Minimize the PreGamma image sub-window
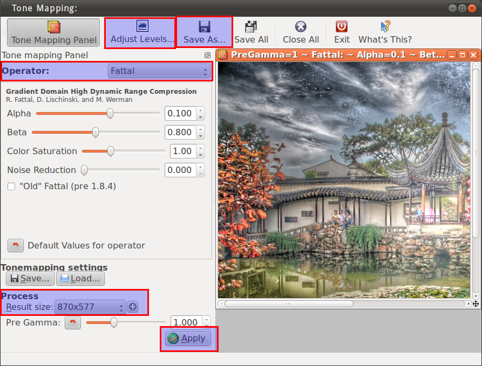The image size is (482, 366). pyautogui.click(x=452, y=56)
